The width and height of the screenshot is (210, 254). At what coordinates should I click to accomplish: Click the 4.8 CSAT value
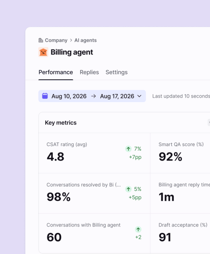(x=55, y=157)
